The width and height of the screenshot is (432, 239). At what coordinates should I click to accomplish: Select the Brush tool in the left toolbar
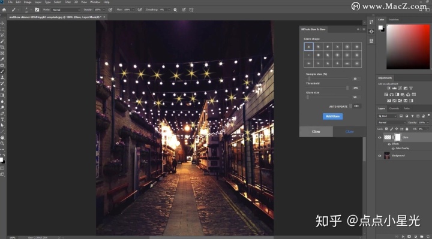click(x=2, y=71)
